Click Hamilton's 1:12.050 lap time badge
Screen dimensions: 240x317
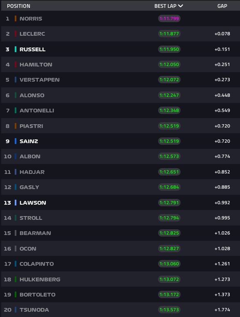pos(169,64)
